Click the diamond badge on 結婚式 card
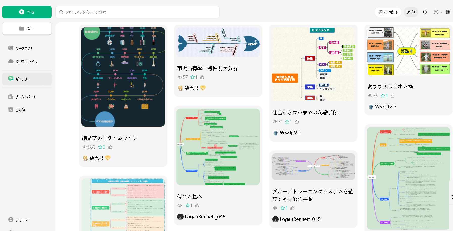This screenshot has width=453, height=231. (x=108, y=158)
